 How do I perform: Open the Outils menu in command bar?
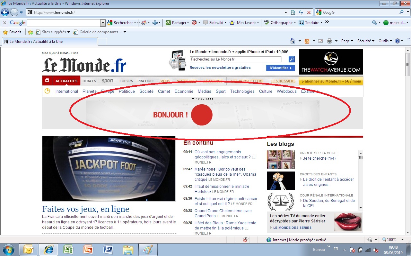tap(385, 41)
